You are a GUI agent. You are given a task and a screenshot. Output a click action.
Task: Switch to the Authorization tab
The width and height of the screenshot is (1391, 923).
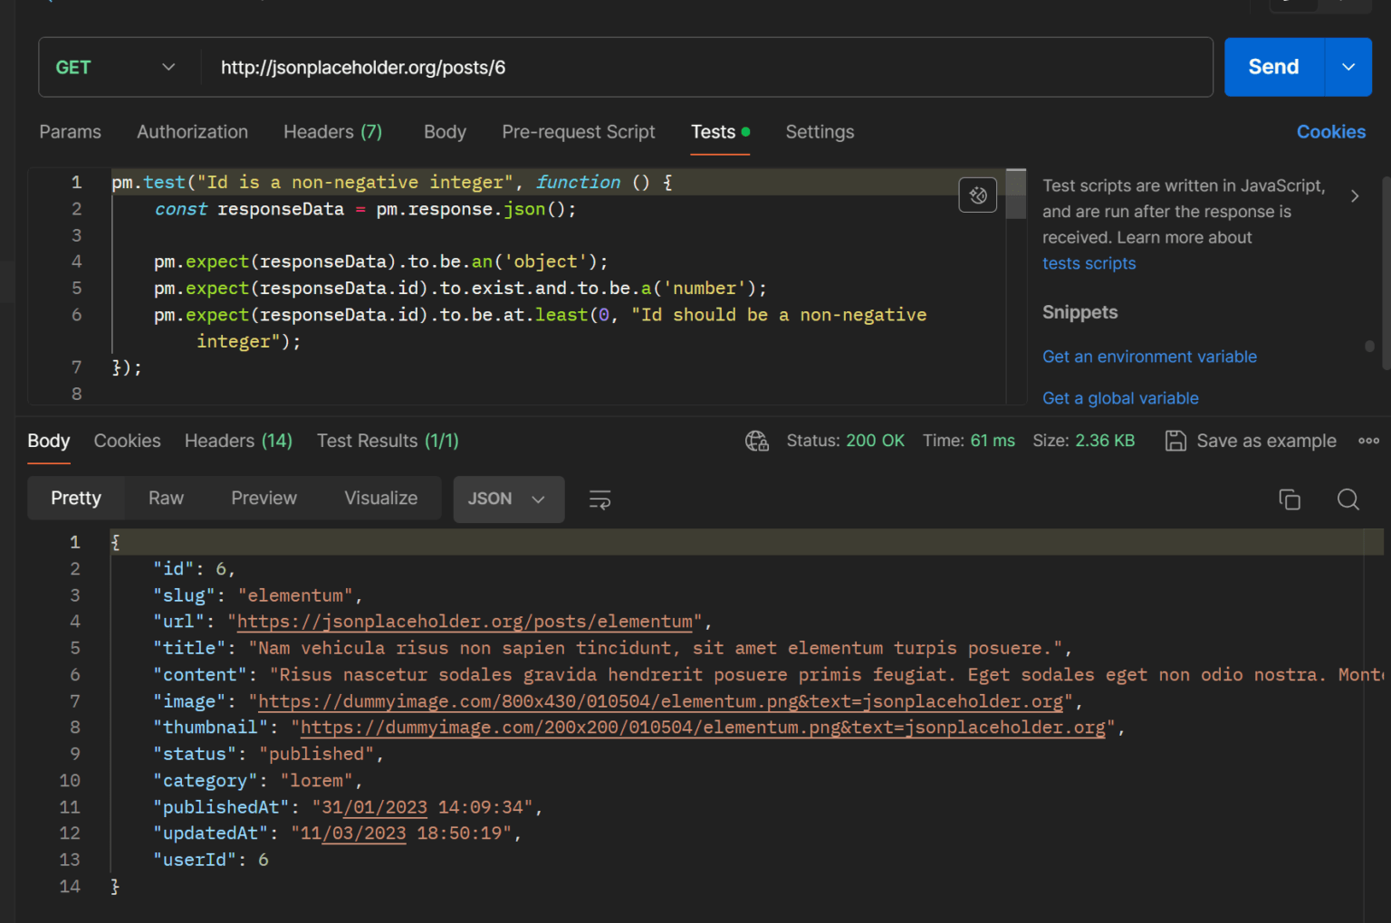coord(192,132)
